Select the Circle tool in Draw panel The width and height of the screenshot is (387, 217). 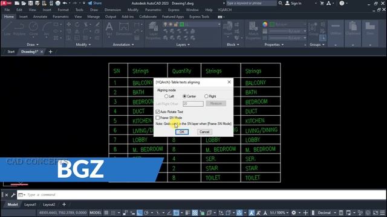pyautogui.click(x=33, y=29)
